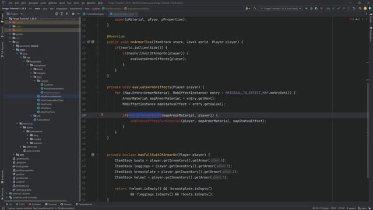This screenshot has width=373, height=210.
Task: Click addStatusEffectForMaterial unresolved call
Action: (x=156, y=121)
